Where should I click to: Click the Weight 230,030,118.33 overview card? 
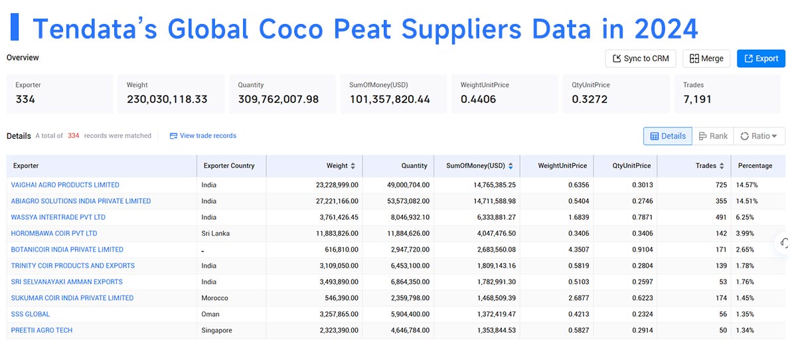[x=171, y=94]
